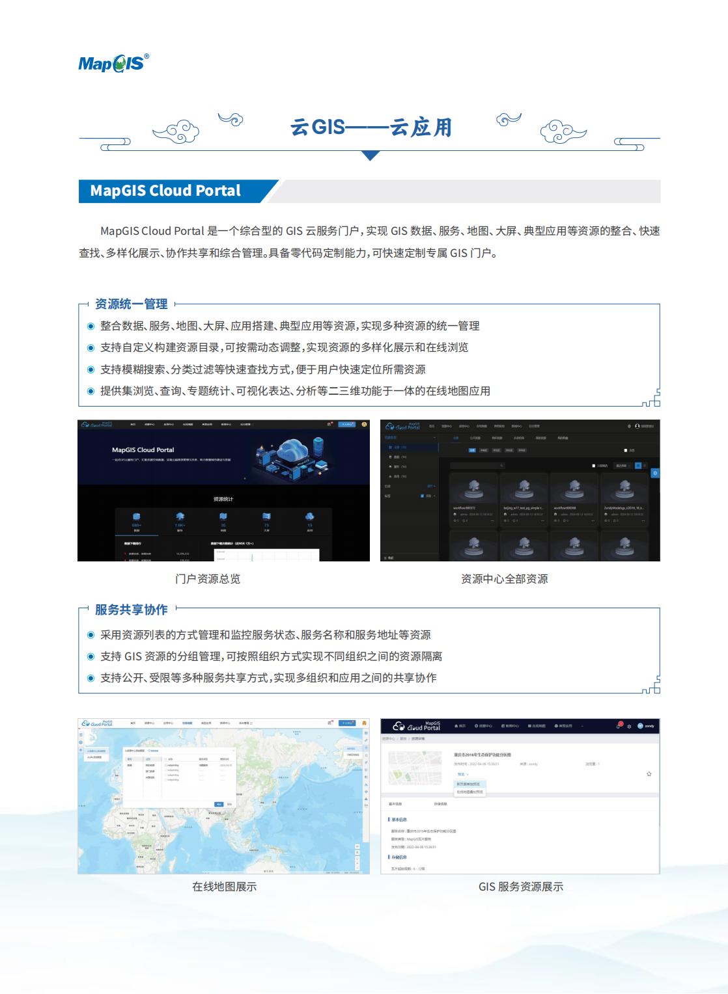Expand the 目录 directory dropdown in sidebar

(431, 486)
